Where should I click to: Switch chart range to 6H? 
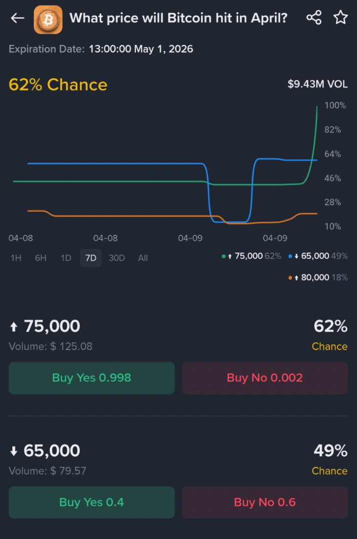pos(41,258)
